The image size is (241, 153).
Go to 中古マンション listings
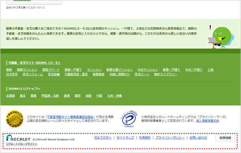click(148, 70)
